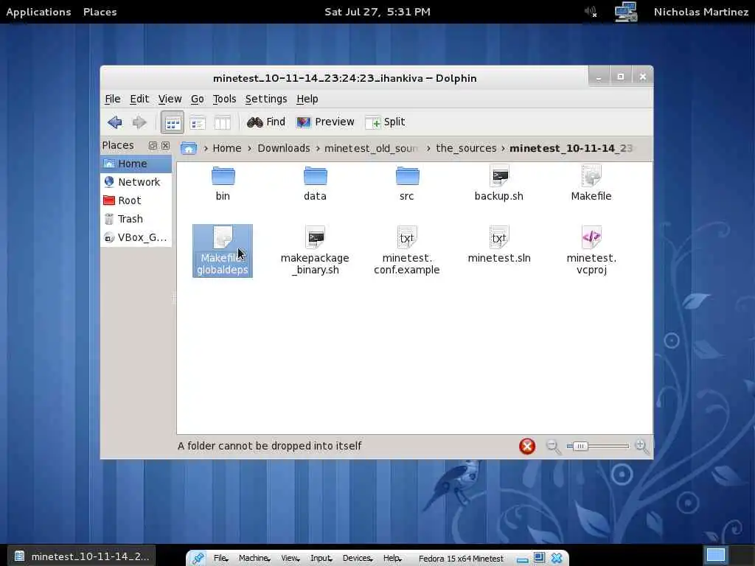Open the Nicholas Martinez user menu
The width and height of the screenshot is (755, 566).
[701, 12]
